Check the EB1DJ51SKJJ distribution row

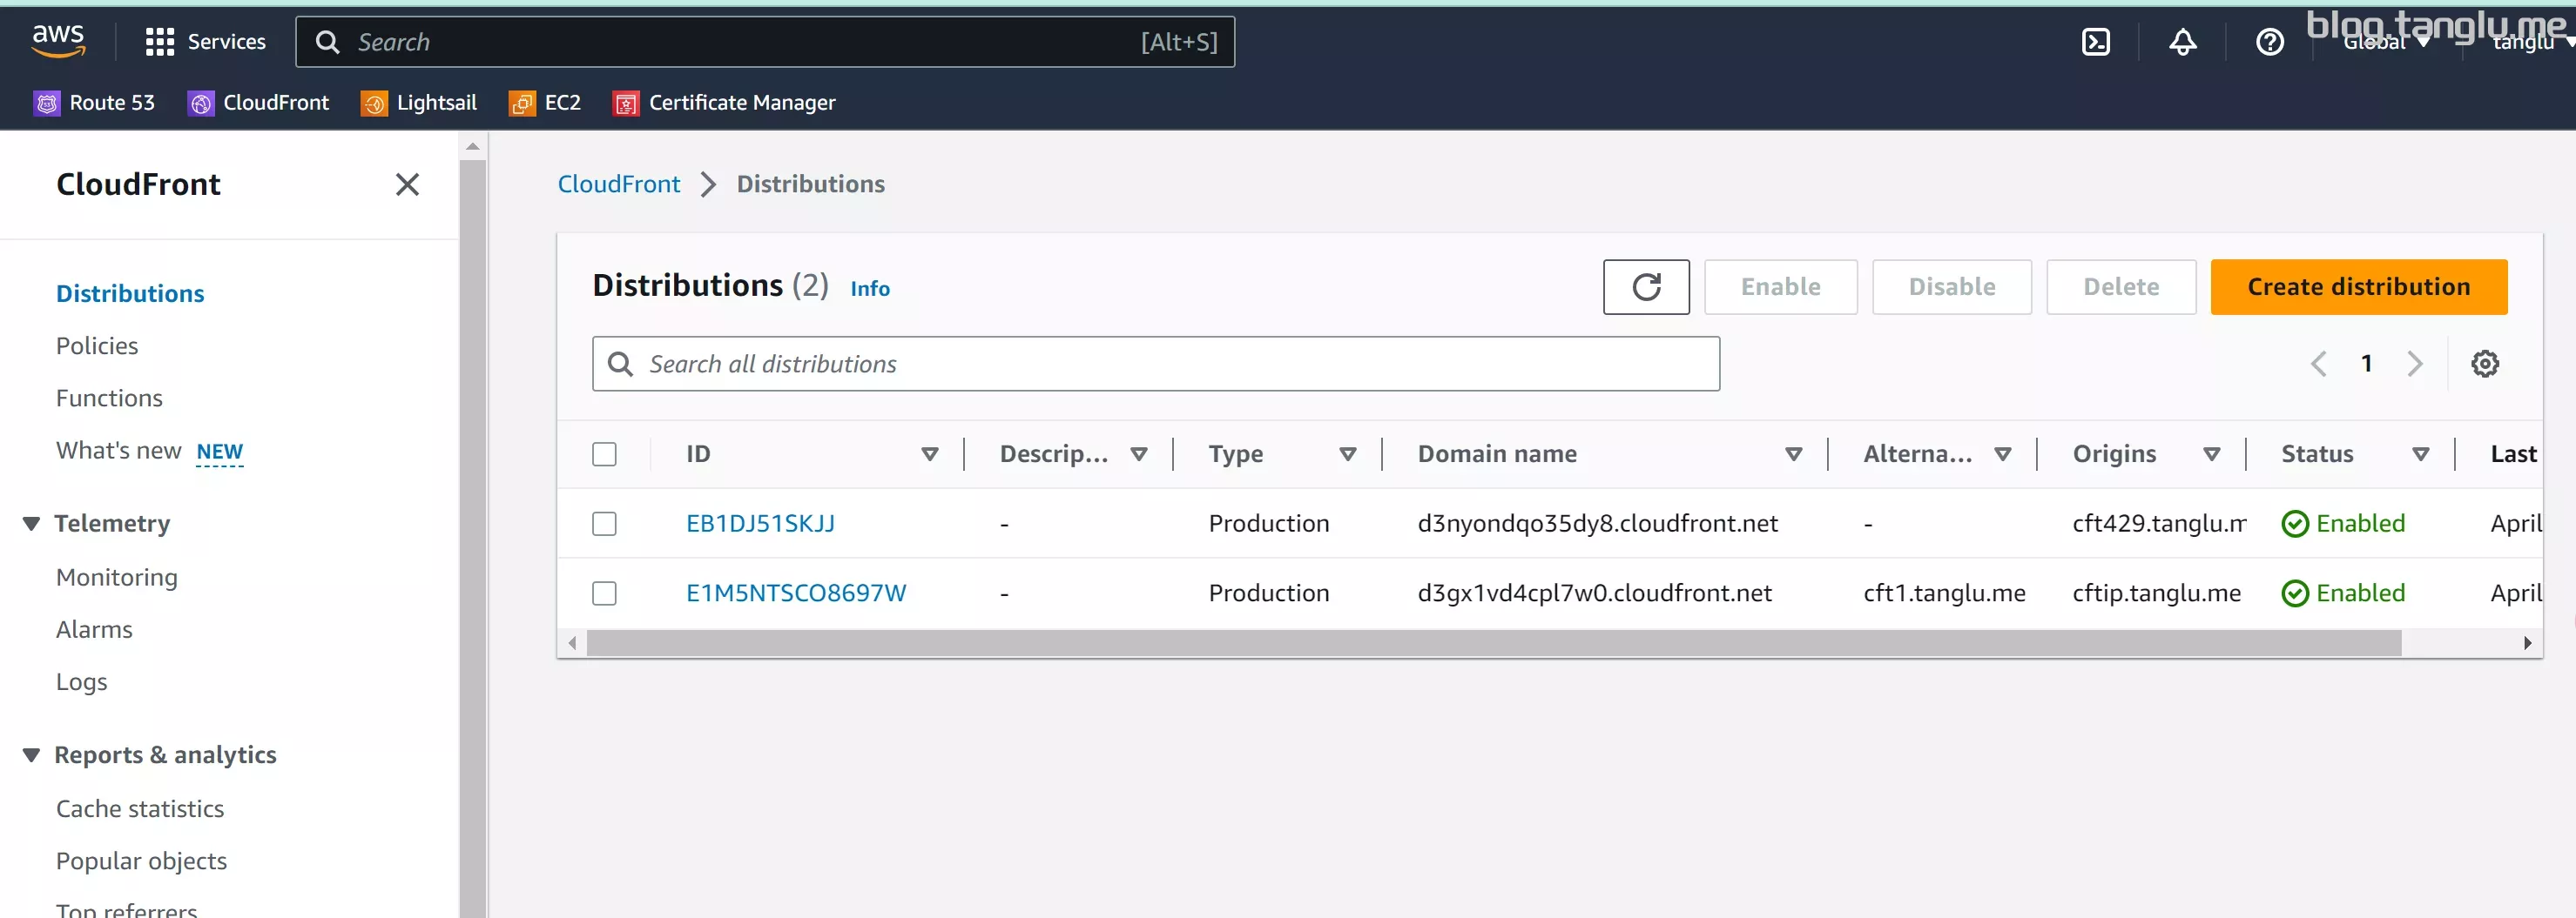point(604,524)
